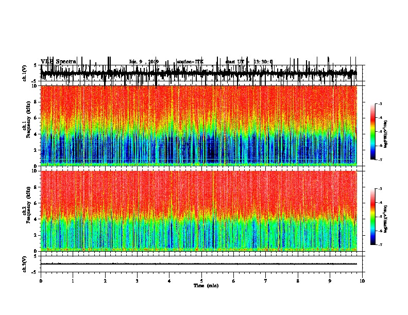
Task: Click the "ch.1(V)" waveform axis label
Action: click(24, 73)
